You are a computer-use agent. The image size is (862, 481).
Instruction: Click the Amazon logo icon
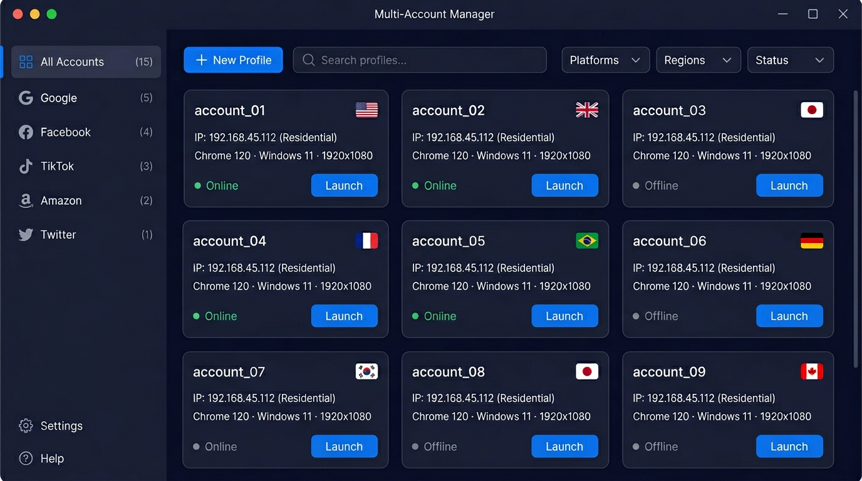(x=26, y=200)
